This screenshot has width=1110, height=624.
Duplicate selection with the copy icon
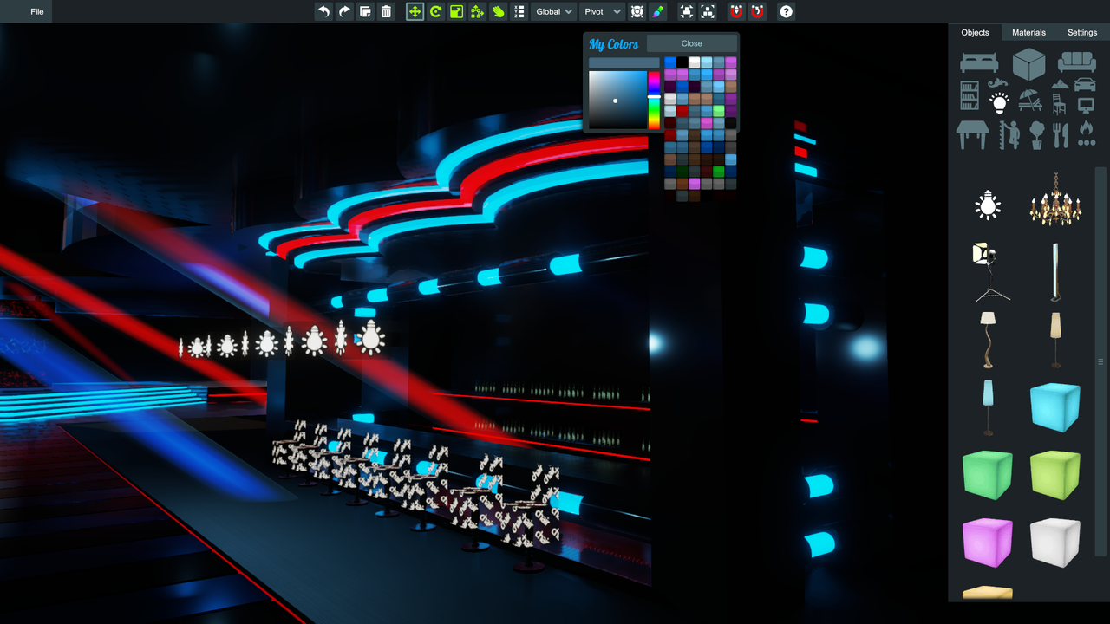pos(365,11)
